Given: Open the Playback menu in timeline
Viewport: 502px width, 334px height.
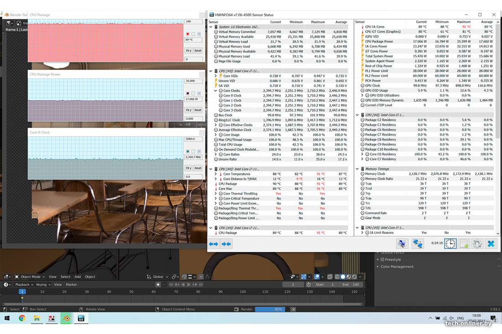Looking at the screenshot, I should (24, 285).
